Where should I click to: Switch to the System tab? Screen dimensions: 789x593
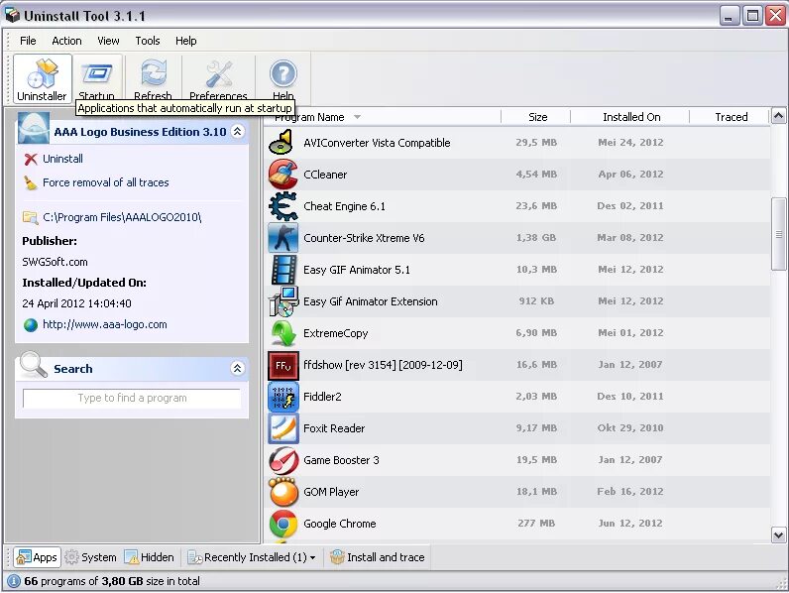click(x=91, y=557)
